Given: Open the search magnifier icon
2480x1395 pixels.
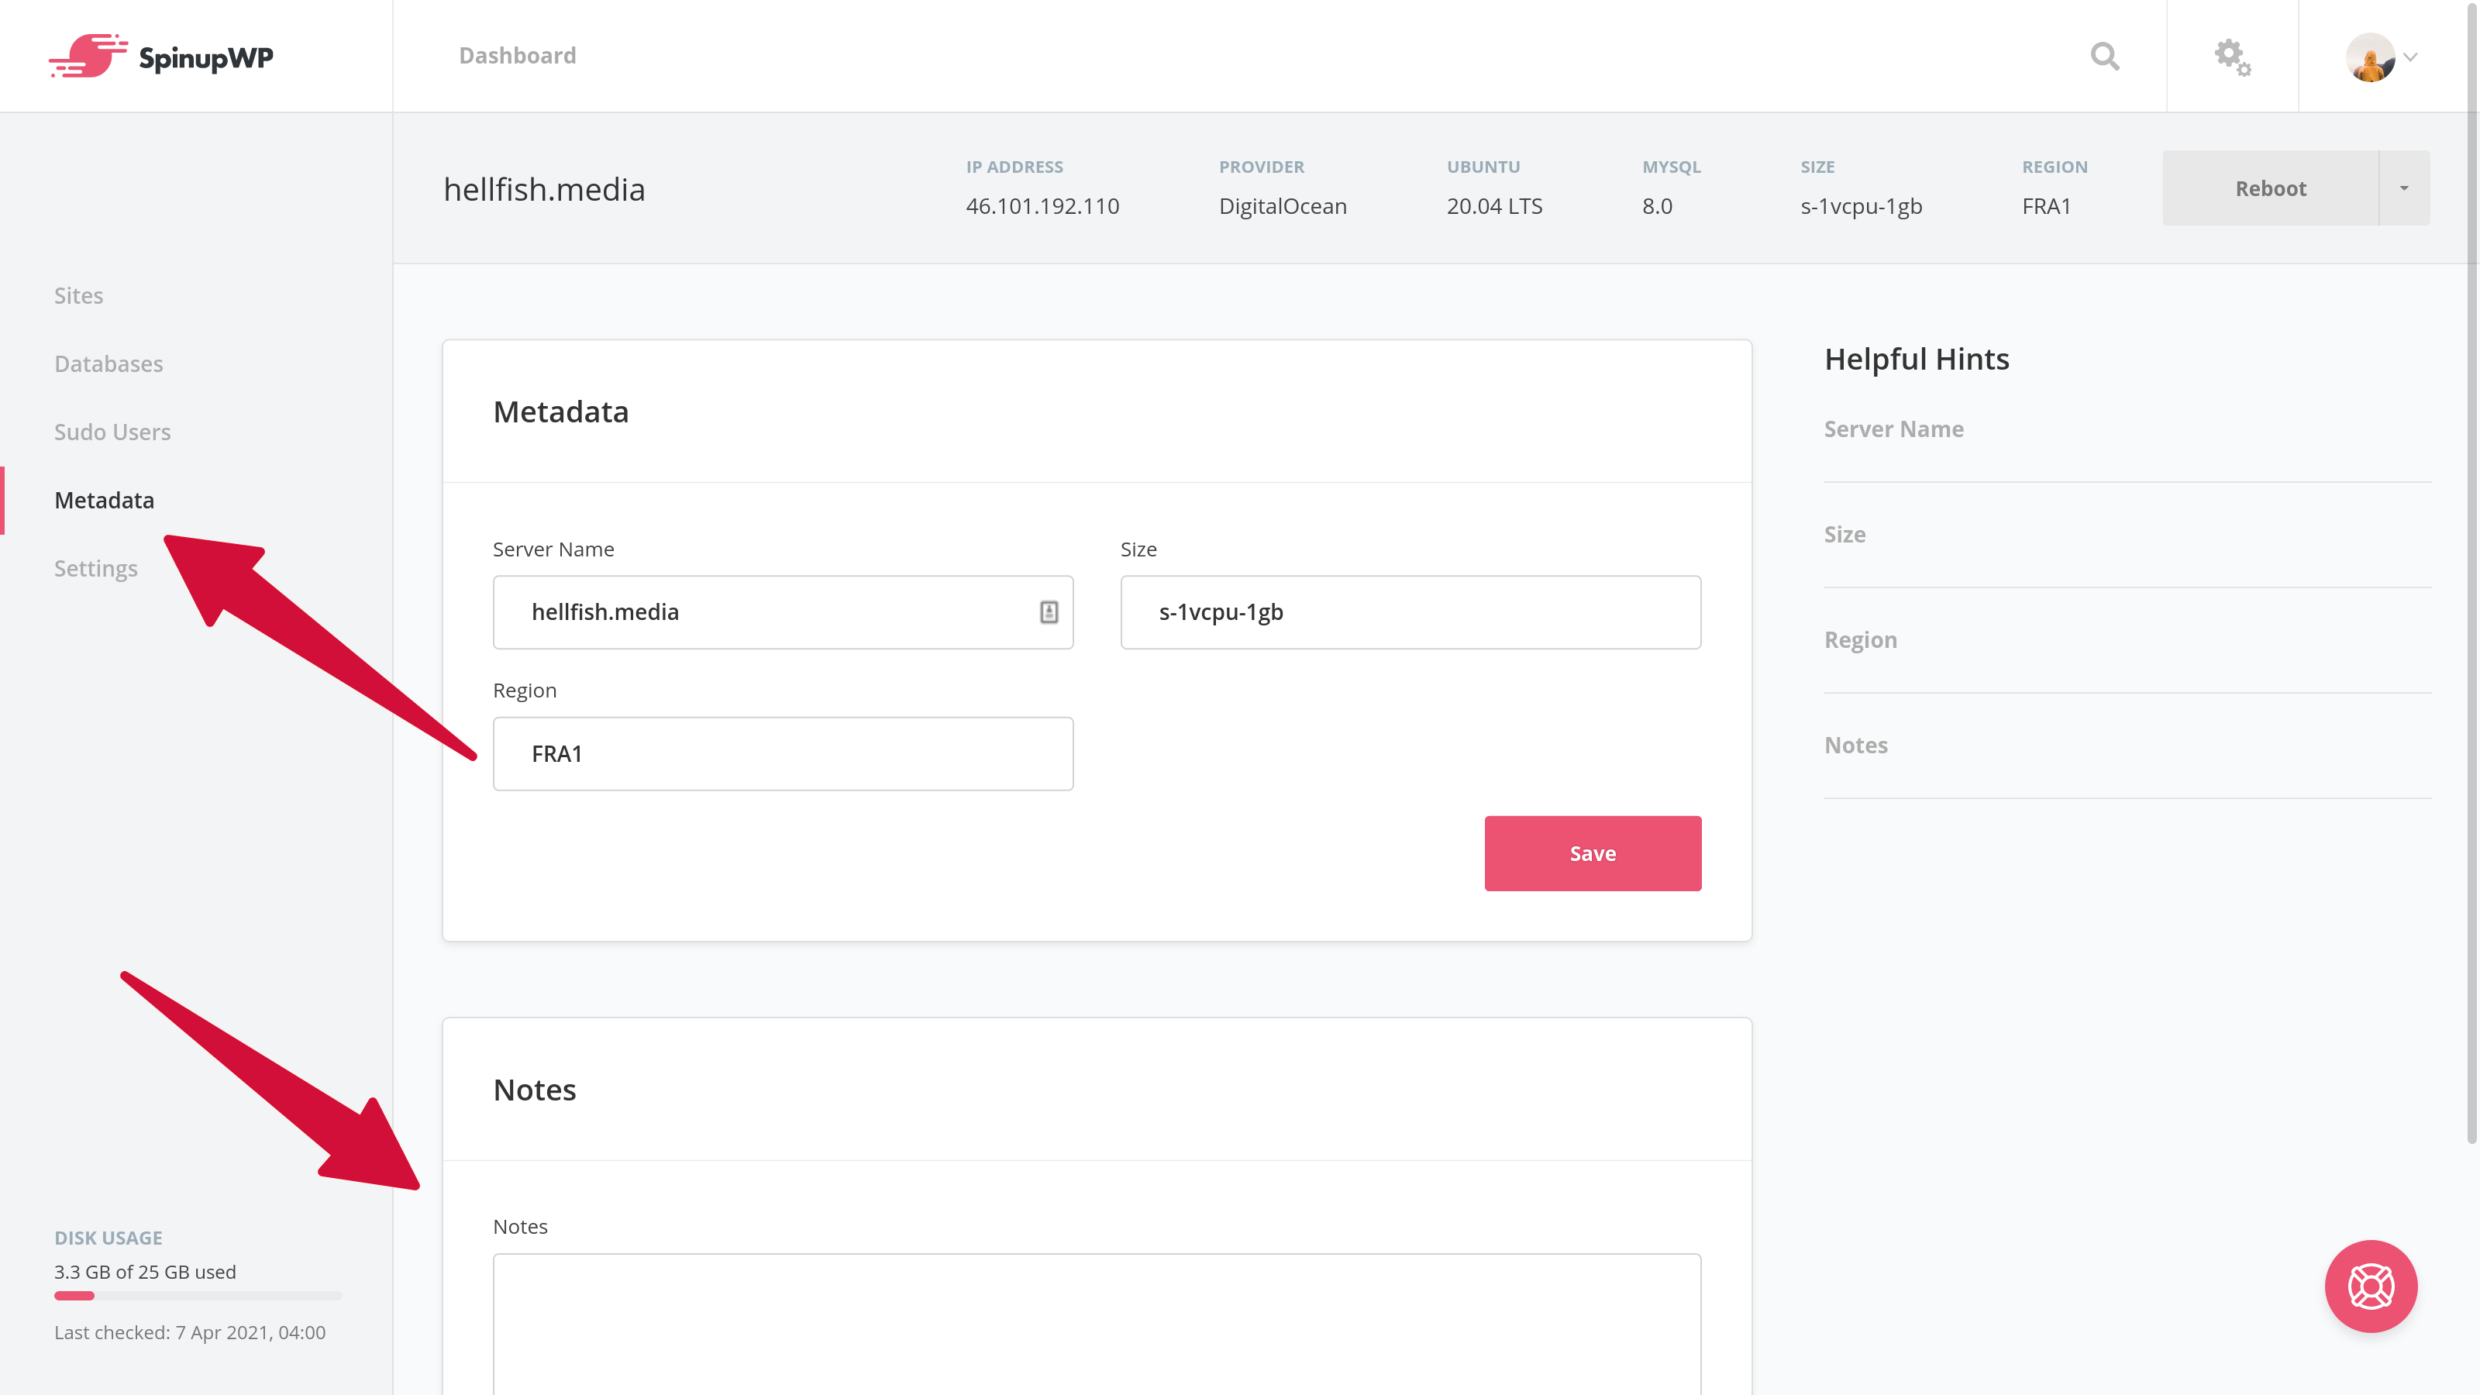Looking at the screenshot, I should [2105, 56].
